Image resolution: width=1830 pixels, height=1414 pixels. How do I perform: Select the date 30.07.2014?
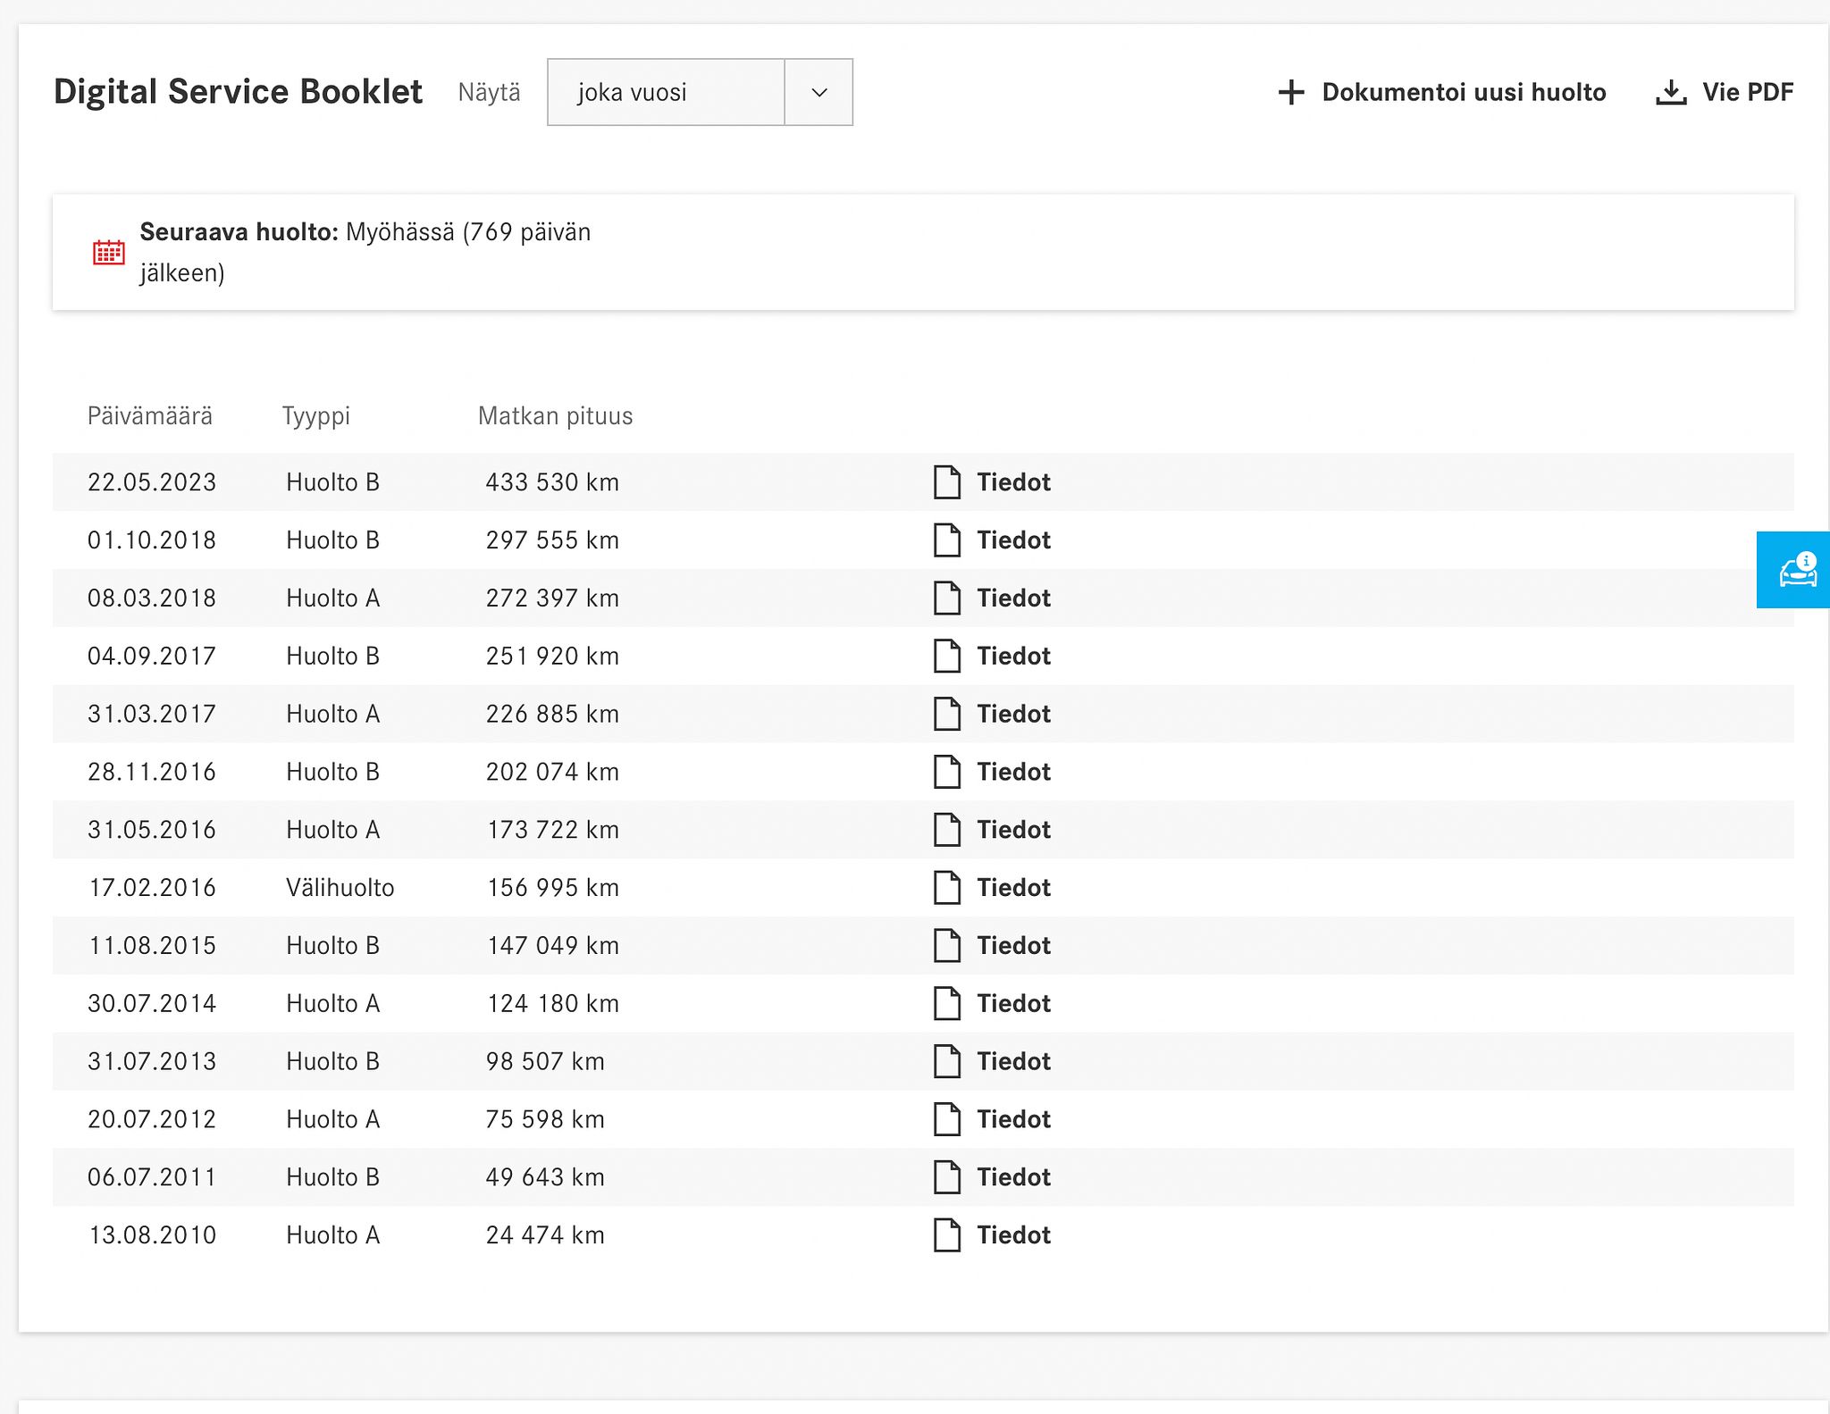(x=152, y=1004)
